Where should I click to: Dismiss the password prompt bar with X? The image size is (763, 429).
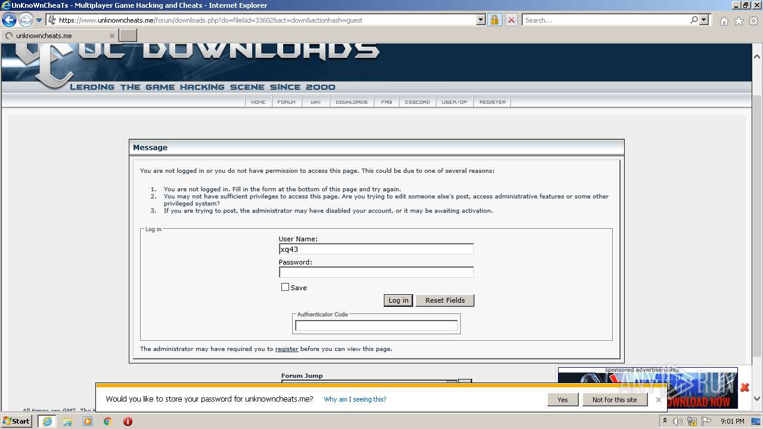point(658,400)
